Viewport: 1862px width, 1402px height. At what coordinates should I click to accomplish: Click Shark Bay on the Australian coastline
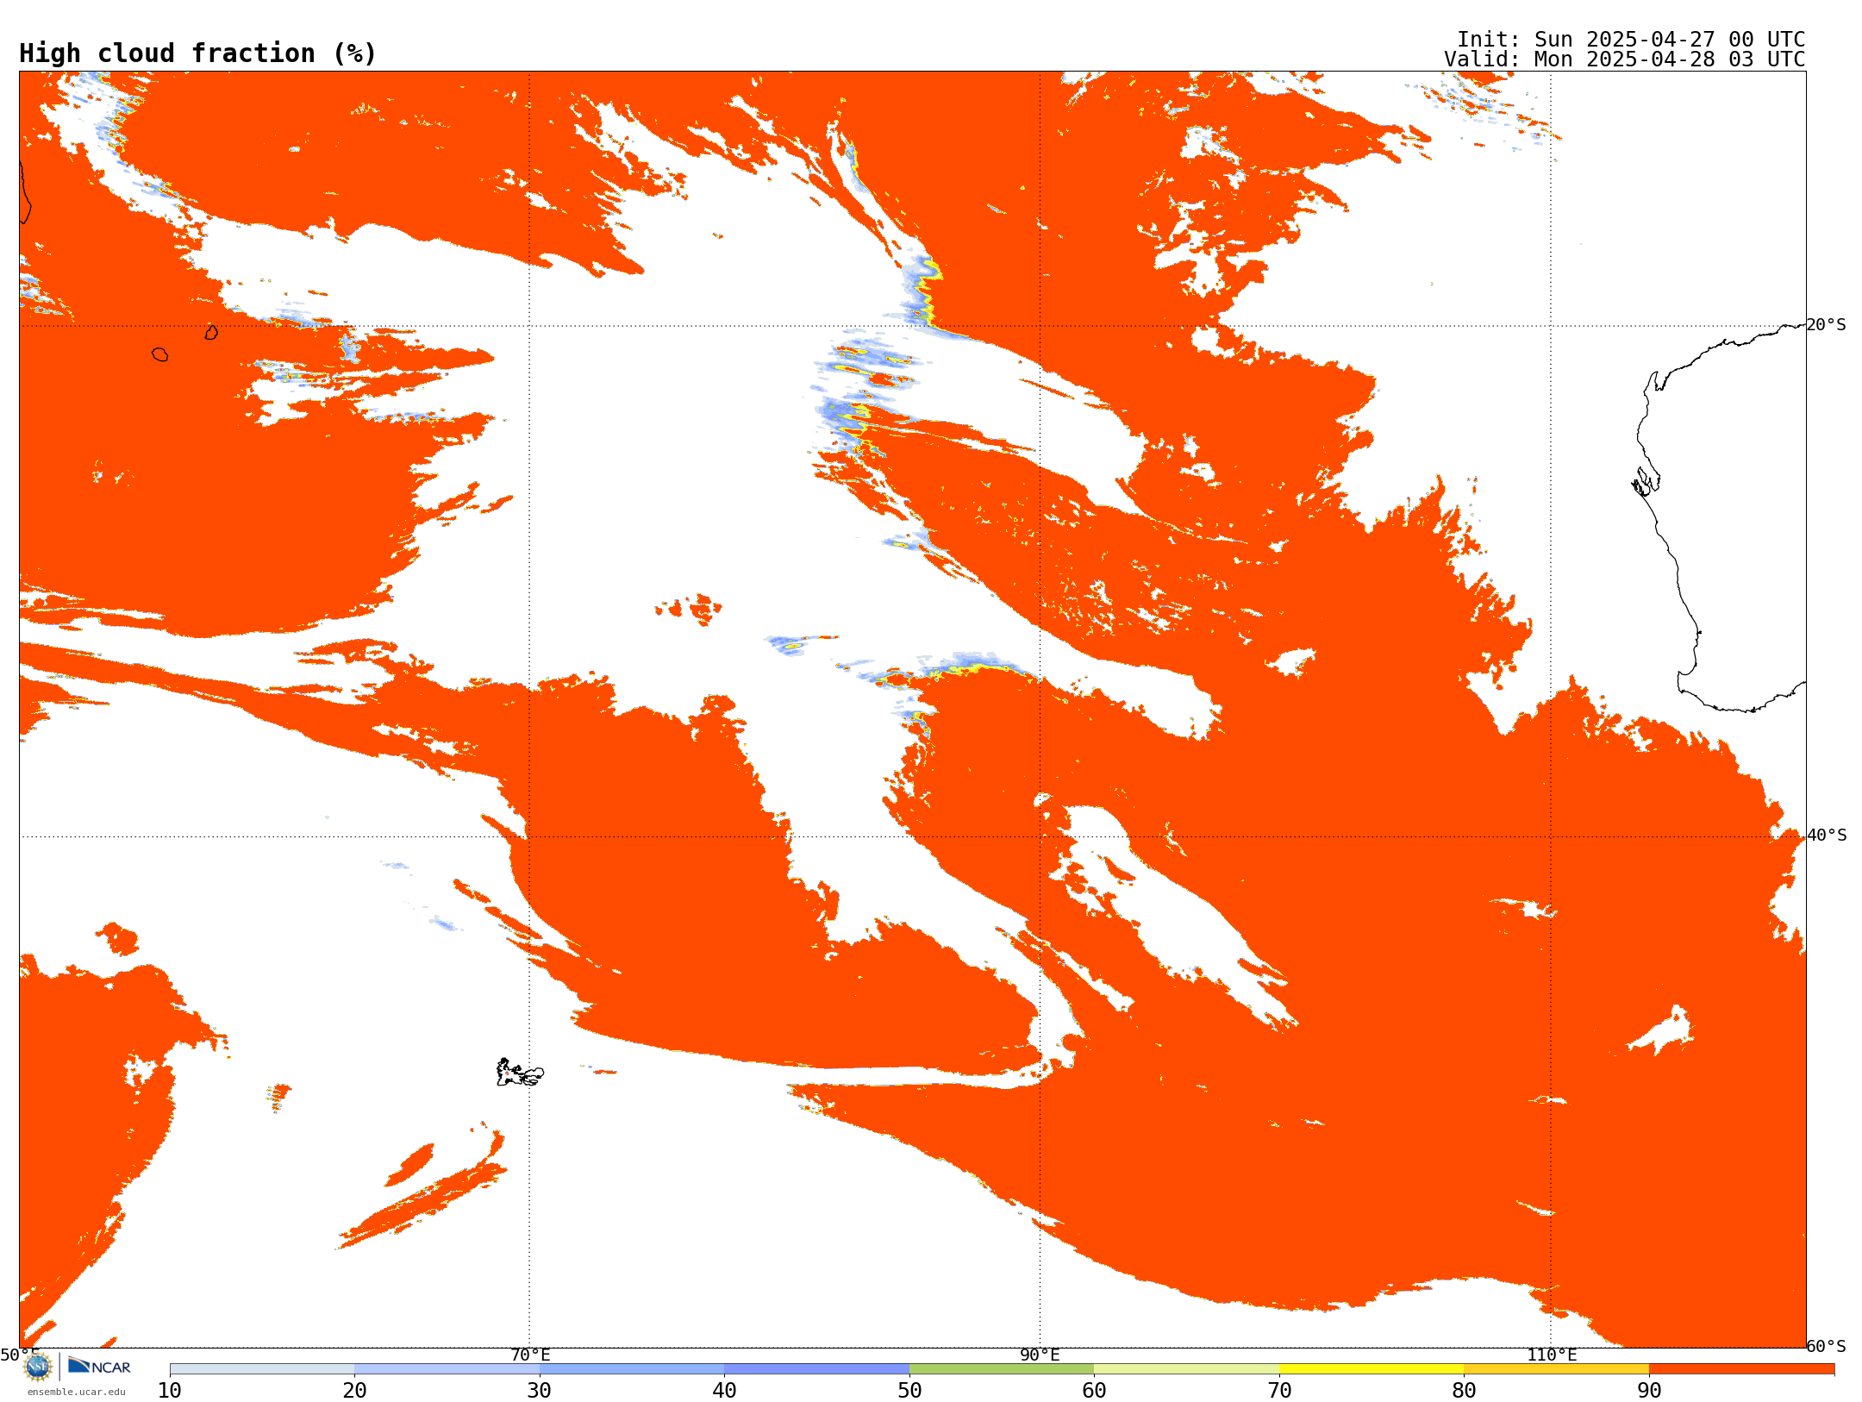pyautogui.click(x=1646, y=482)
